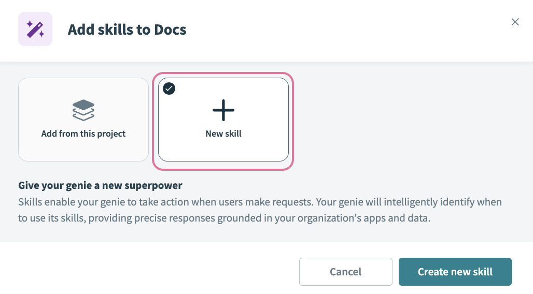Image resolution: width=533 pixels, height=294 pixels.
Task: Click the magic wand skills icon
Action: point(35,29)
